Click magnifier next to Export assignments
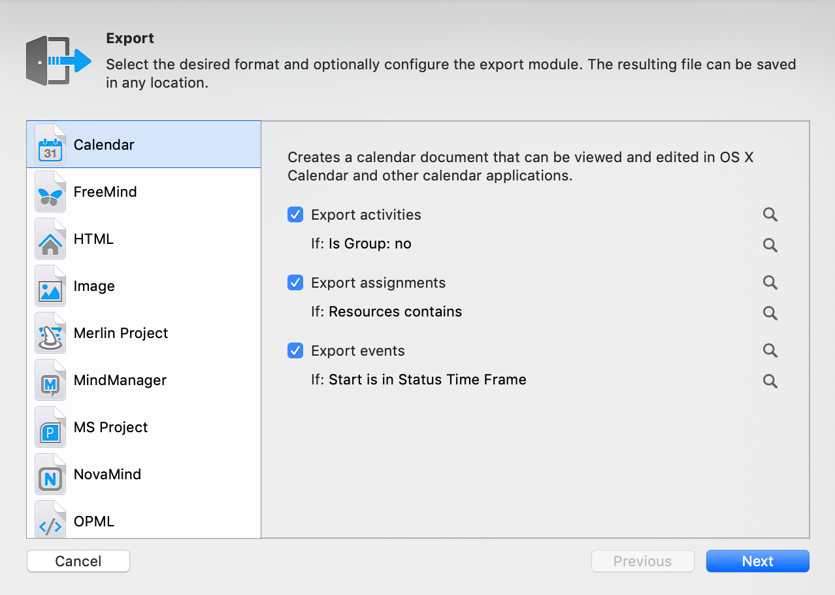Image resolution: width=835 pixels, height=595 pixels. click(770, 282)
